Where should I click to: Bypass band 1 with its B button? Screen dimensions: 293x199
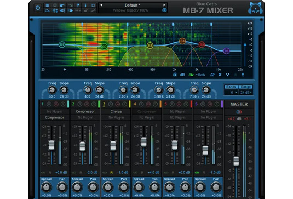(x=49, y=104)
